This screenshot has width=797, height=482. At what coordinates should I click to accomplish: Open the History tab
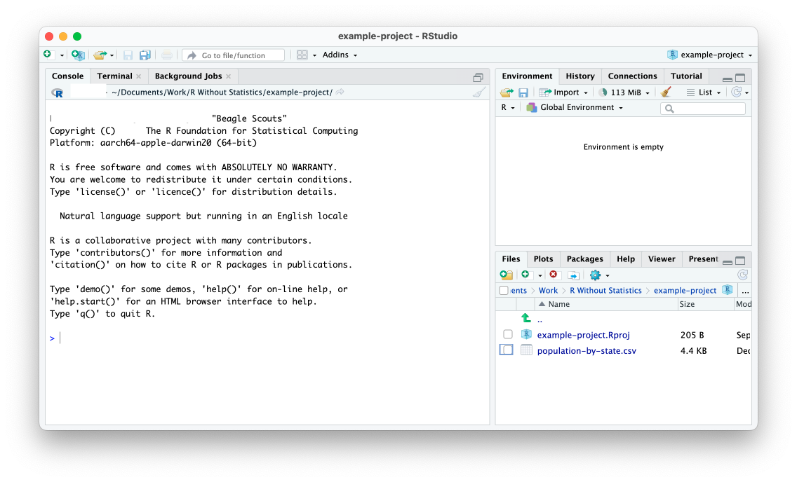(x=580, y=76)
